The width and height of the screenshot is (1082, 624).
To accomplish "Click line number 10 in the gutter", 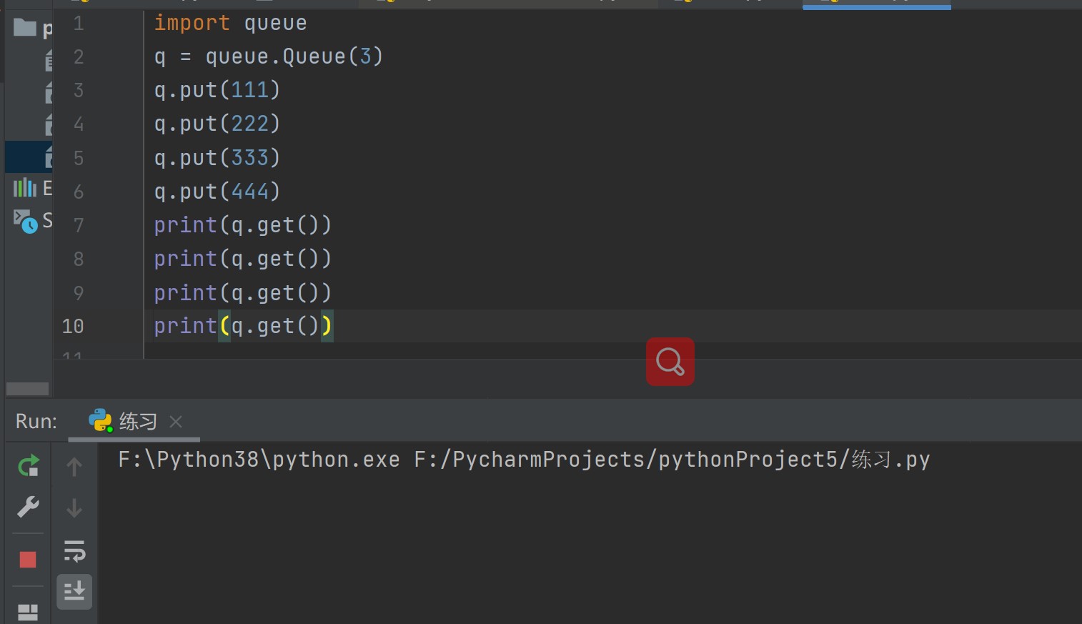I will 73,327.
